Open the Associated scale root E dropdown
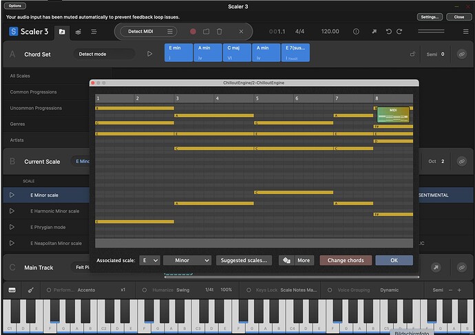 pyautogui.click(x=149, y=260)
